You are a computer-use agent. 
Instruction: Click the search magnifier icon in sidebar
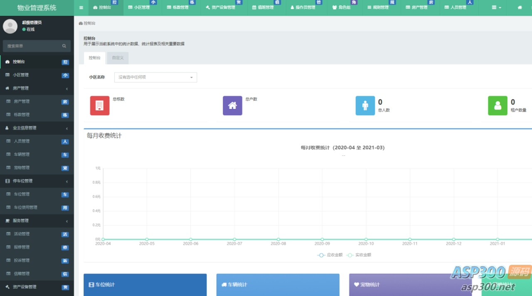(x=64, y=46)
